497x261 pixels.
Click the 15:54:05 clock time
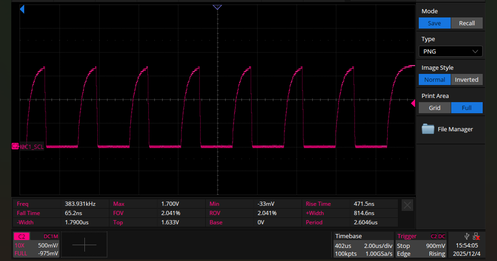coord(467,246)
